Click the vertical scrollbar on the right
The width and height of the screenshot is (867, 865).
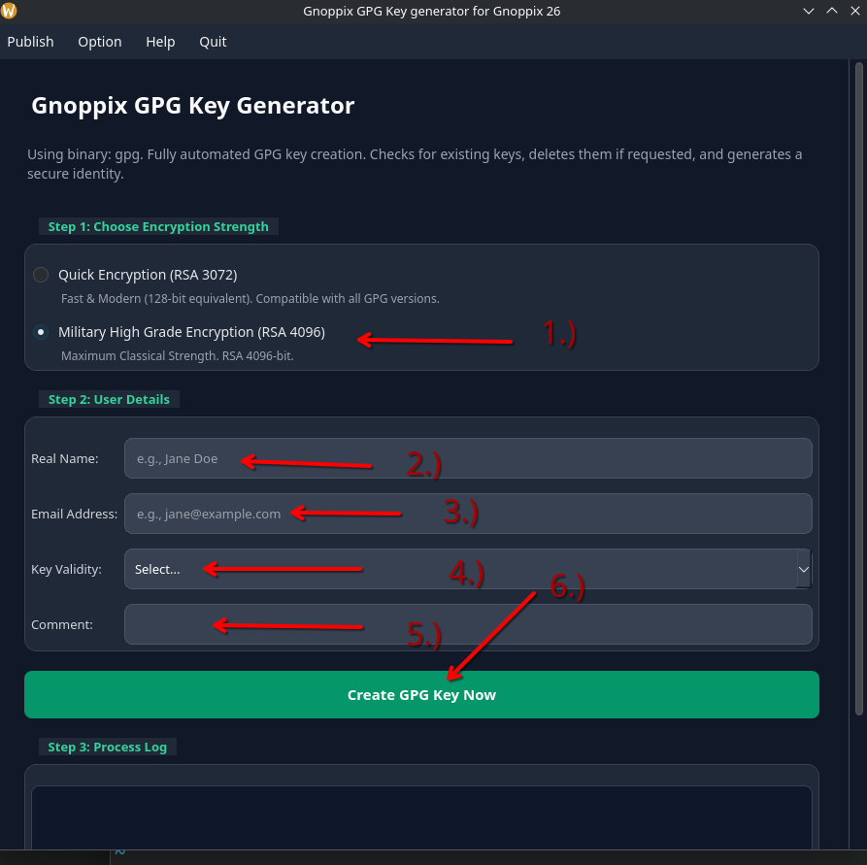point(858,388)
